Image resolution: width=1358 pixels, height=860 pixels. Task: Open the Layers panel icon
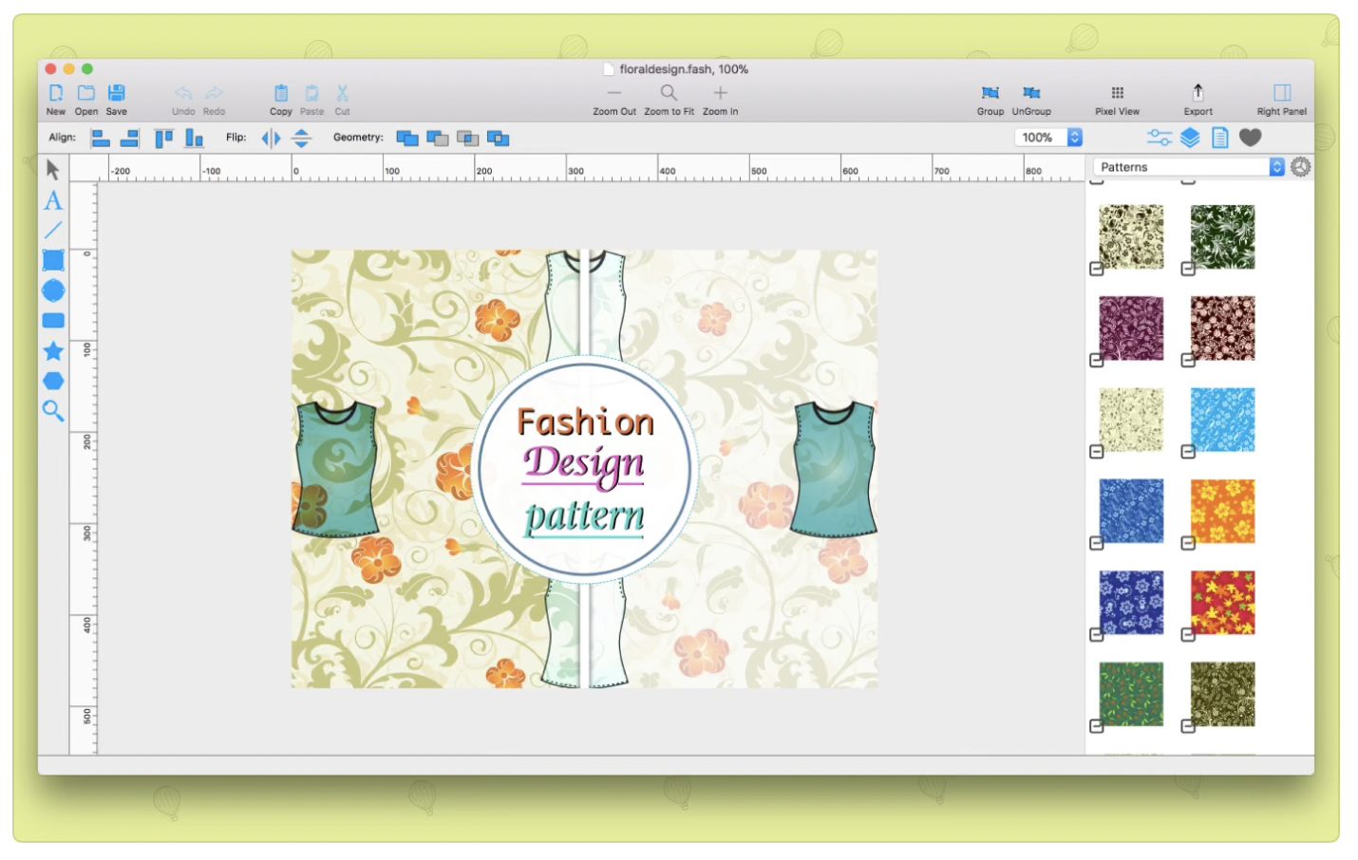click(x=1190, y=138)
